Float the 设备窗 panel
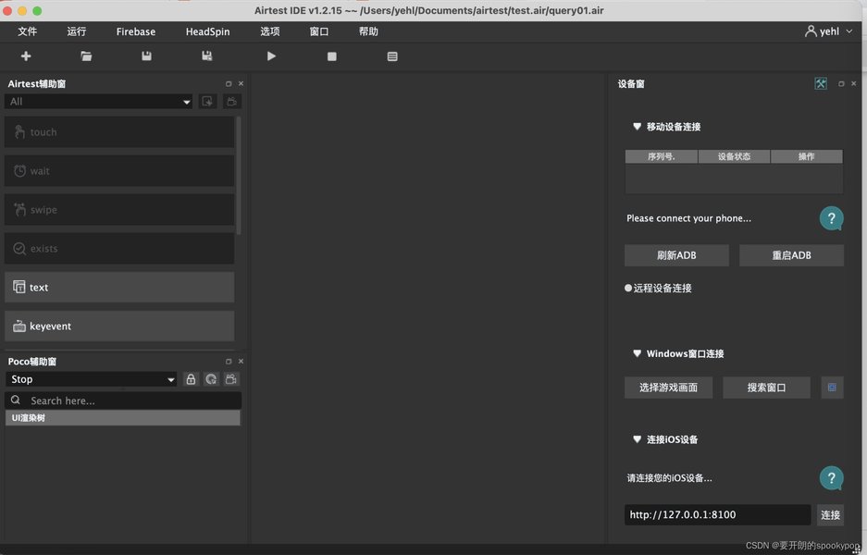The width and height of the screenshot is (867, 555). tap(841, 83)
